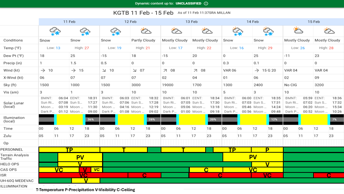Click the 36% illumination indicator

[90, 120]
